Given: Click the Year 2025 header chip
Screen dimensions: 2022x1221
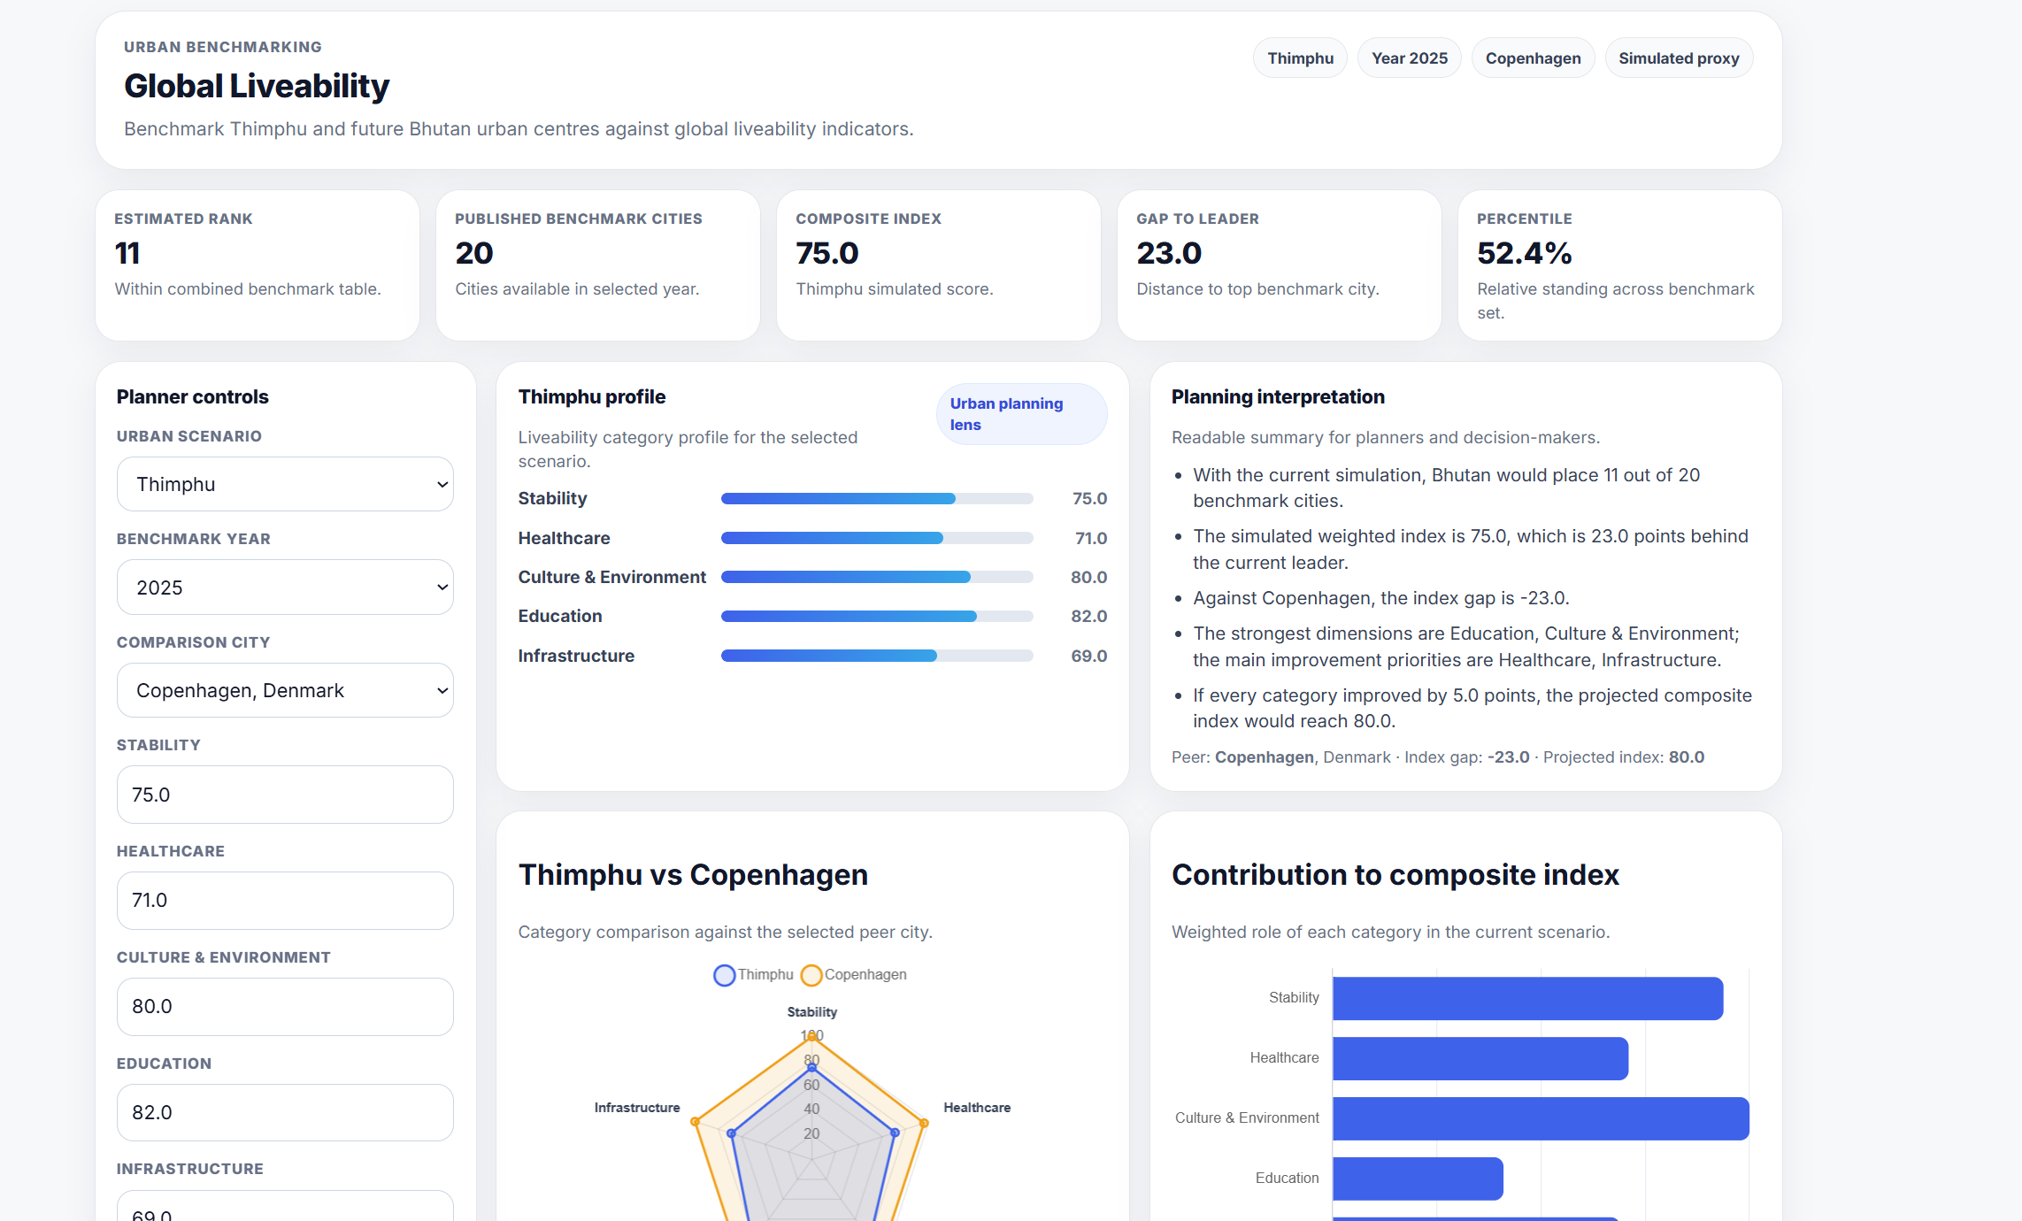Looking at the screenshot, I should point(1409,58).
